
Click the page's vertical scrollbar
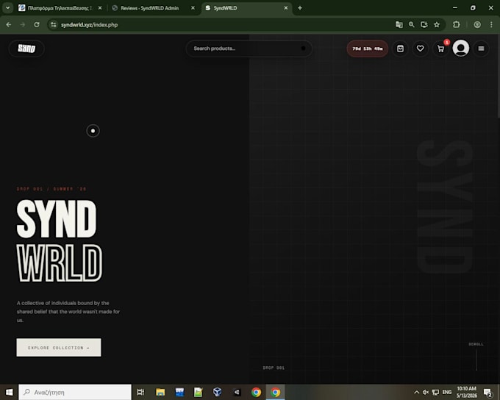pos(498,76)
